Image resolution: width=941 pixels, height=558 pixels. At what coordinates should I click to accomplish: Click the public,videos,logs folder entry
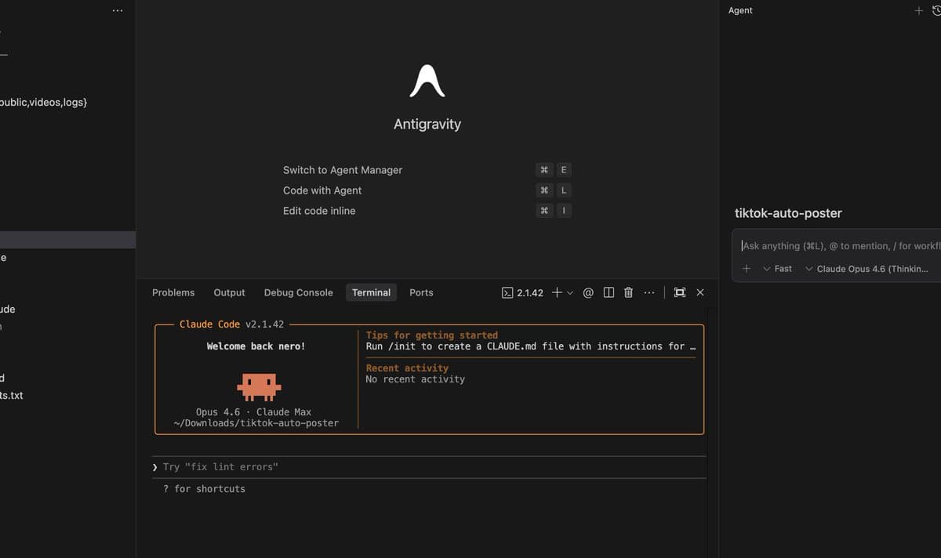[x=43, y=103]
